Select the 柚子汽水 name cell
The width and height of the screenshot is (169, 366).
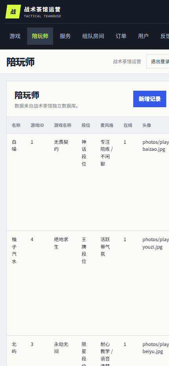tap(14, 251)
